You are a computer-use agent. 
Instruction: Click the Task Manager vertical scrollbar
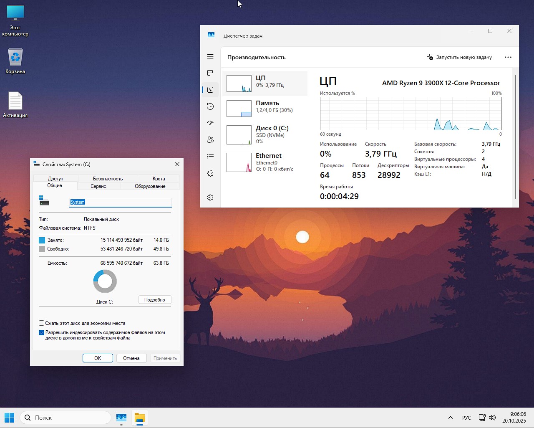pos(516,137)
